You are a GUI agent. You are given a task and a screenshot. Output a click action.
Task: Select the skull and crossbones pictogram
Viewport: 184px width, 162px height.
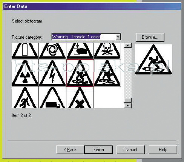[107, 51]
